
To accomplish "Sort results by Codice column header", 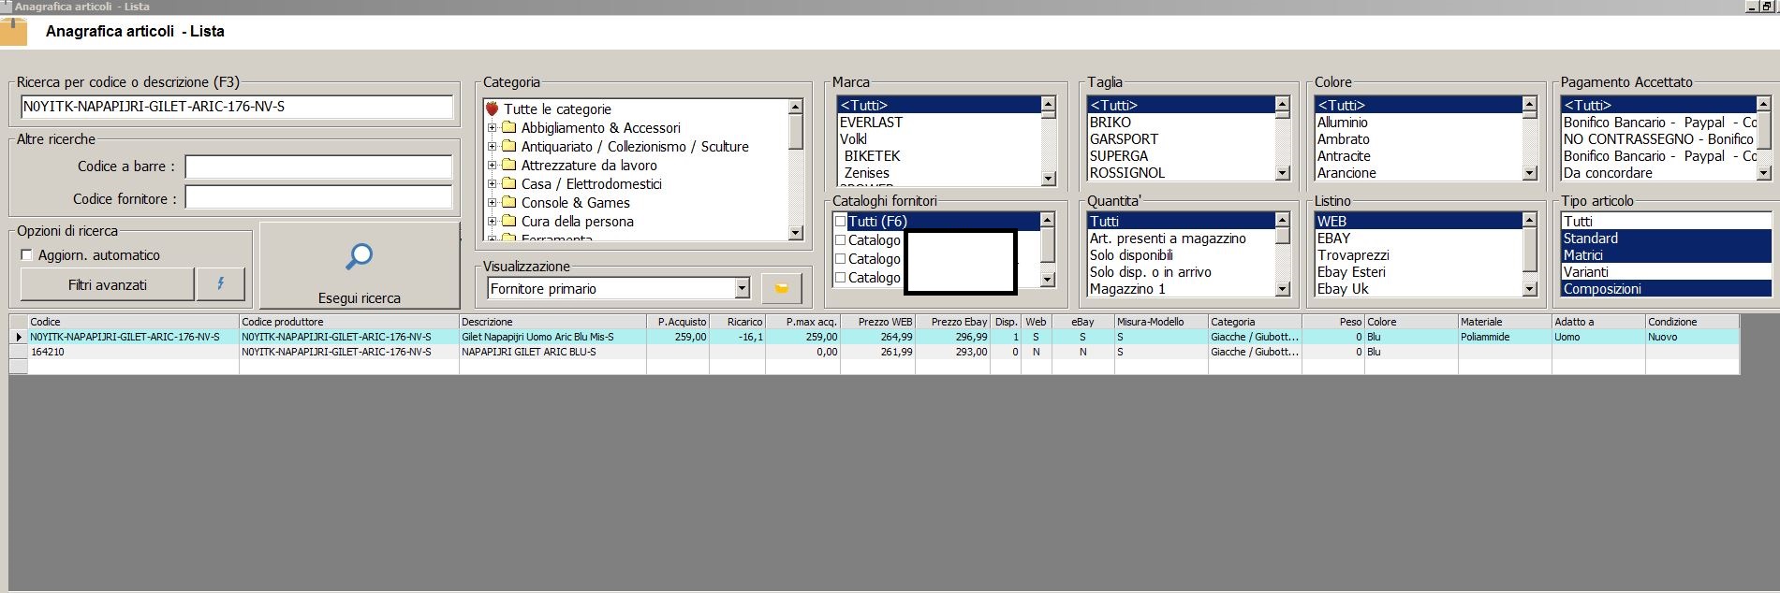I will tap(133, 322).
